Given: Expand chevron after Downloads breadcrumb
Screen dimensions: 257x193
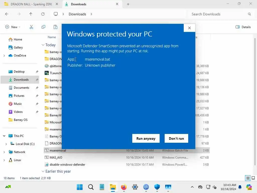Looking at the screenshot, I should tap(91, 14).
